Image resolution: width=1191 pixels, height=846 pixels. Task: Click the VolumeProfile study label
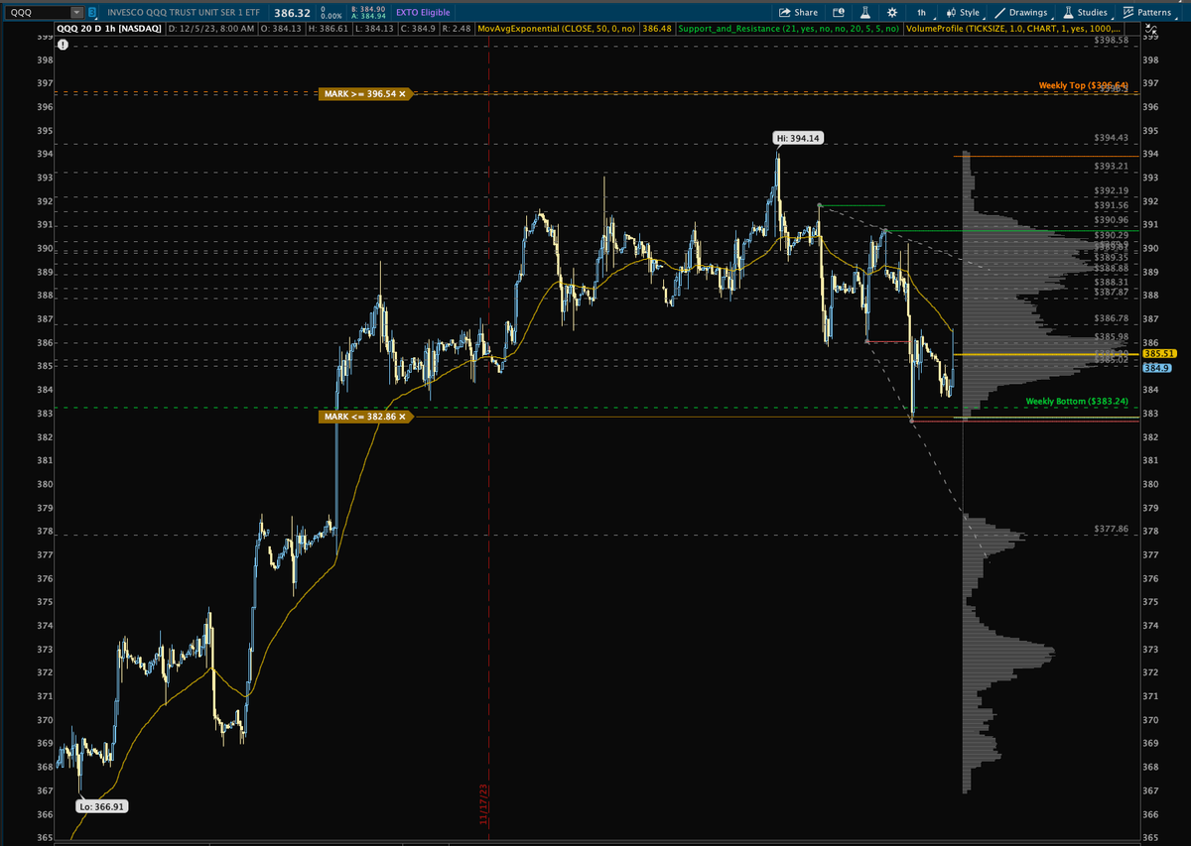click(1012, 29)
